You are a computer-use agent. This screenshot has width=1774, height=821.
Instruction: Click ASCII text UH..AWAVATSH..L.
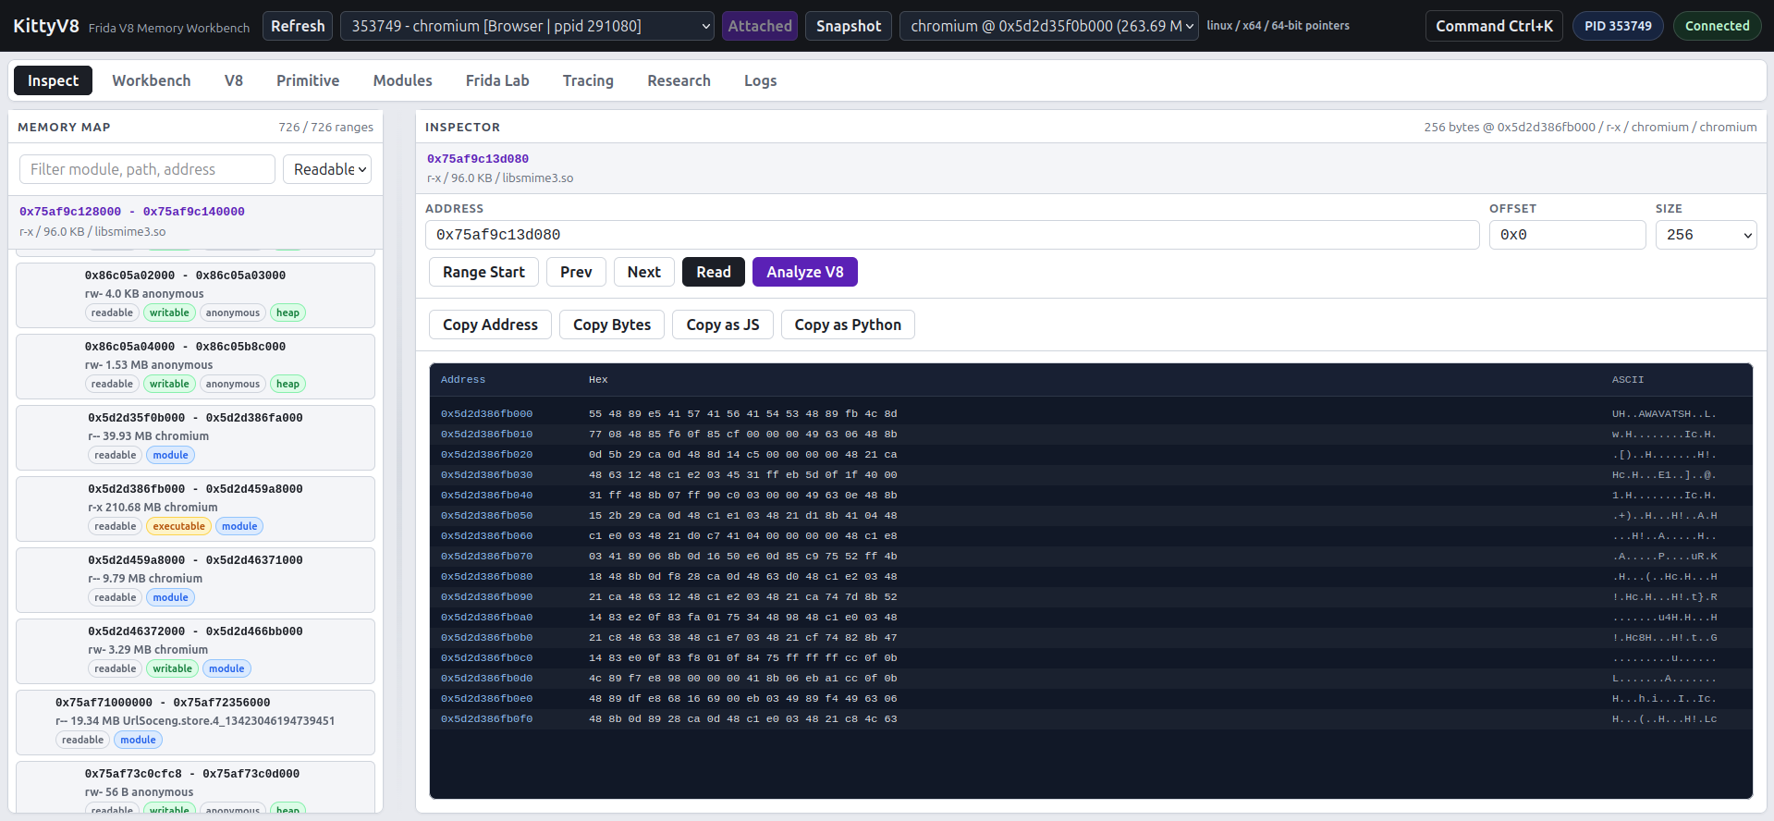click(x=1664, y=414)
